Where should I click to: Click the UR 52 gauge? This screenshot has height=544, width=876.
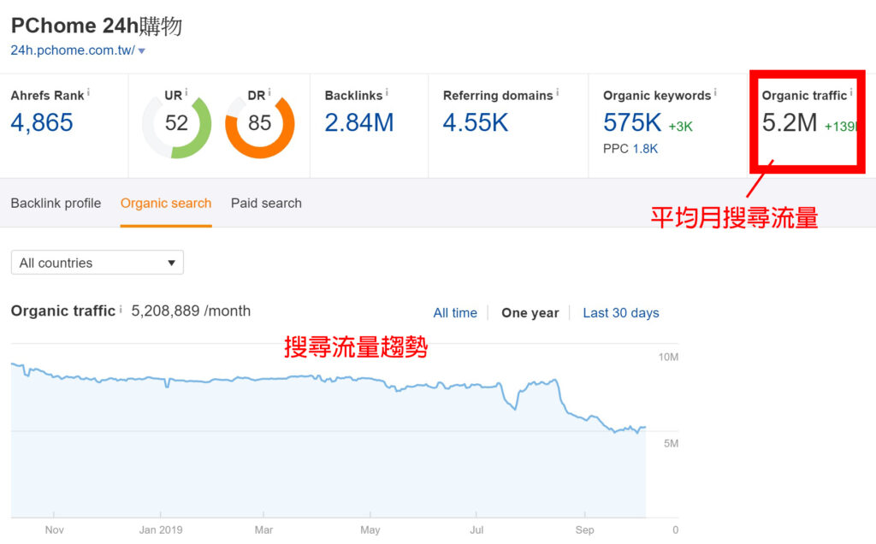tap(176, 125)
